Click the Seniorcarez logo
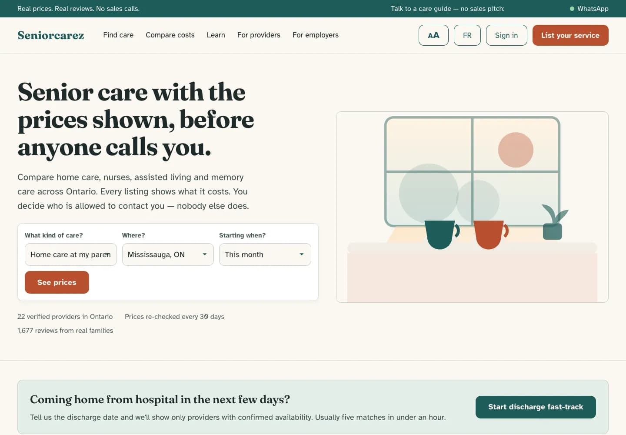Viewport: 626px width, 435px height. [x=51, y=35]
